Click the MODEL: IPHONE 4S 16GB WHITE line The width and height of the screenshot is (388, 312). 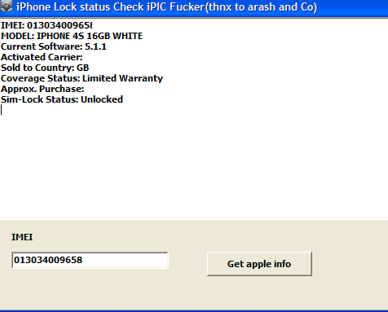click(x=72, y=36)
